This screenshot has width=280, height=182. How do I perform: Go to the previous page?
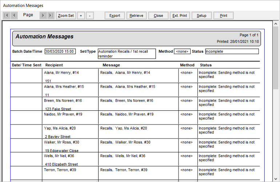14,16
